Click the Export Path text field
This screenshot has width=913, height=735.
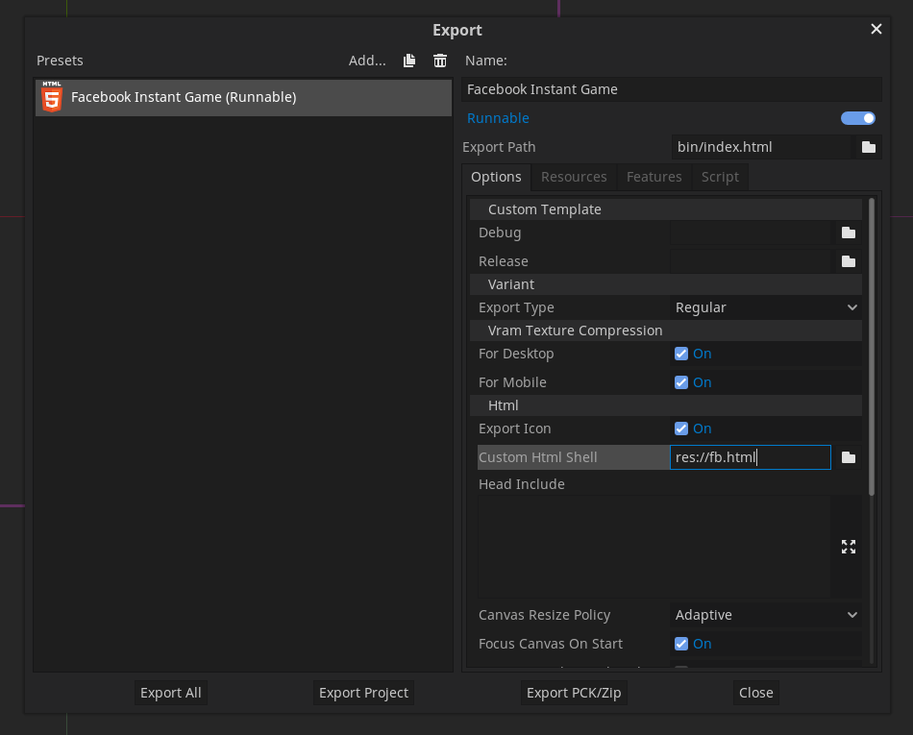[761, 147]
